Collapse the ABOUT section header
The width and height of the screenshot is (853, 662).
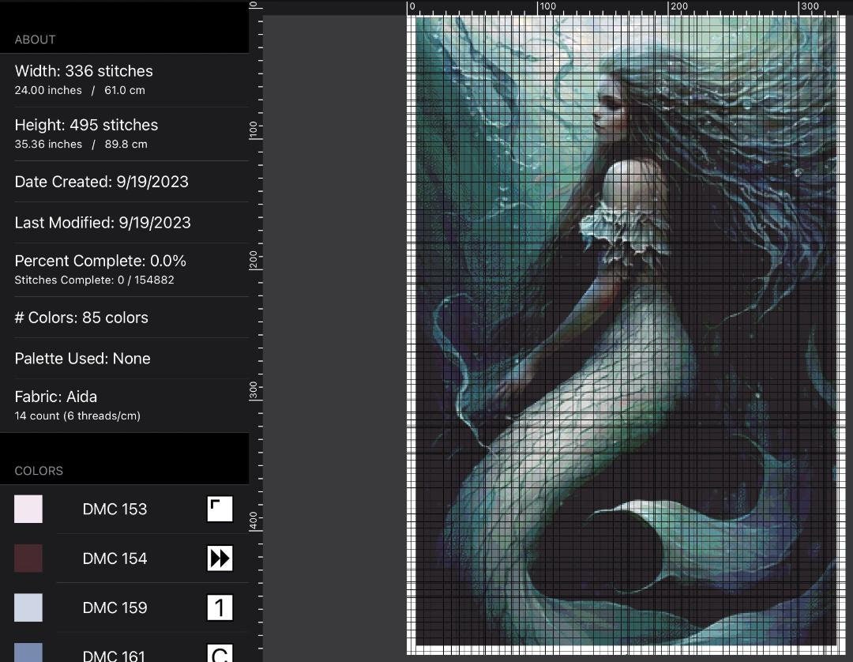click(35, 39)
